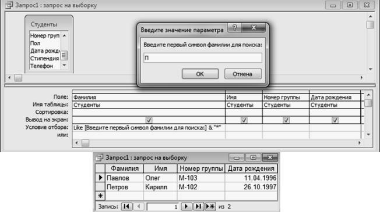Screen dimensions: 380x212
Task: Click the Петров cell
Action: pyautogui.click(x=124, y=187)
